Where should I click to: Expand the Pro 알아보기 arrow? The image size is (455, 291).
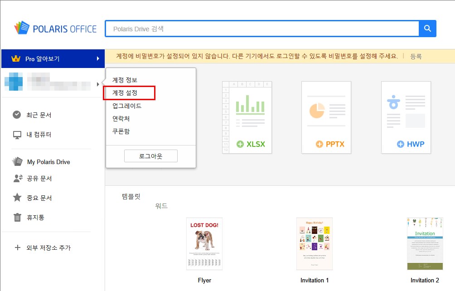(x=98, y=58)
